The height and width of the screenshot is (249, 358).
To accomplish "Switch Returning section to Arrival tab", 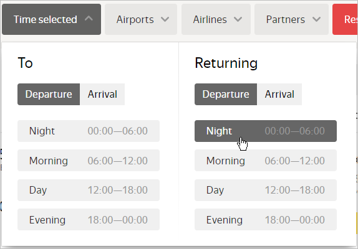I will 279,95.
